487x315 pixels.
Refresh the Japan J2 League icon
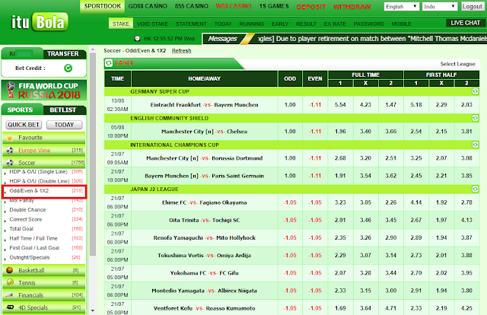[475, 189]
